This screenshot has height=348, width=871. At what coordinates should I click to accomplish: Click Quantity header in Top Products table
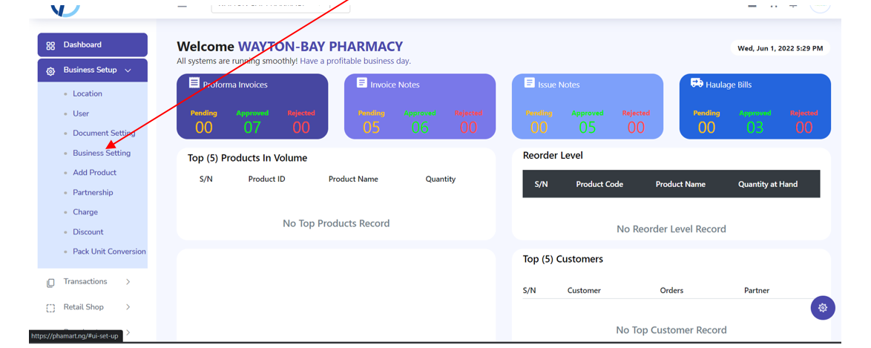pos(441,179)
